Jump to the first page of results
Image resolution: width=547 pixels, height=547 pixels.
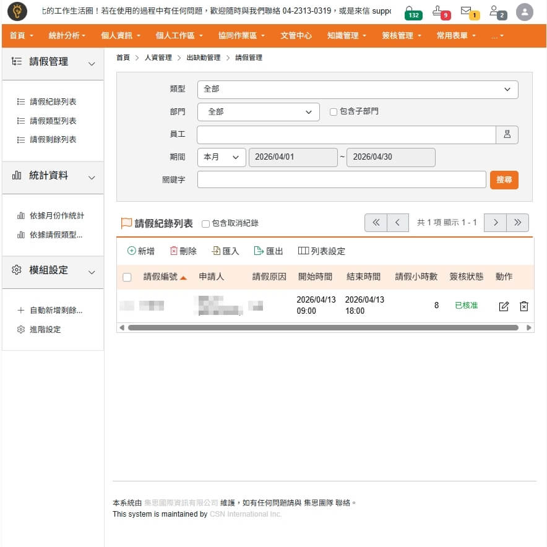(376, 223)
